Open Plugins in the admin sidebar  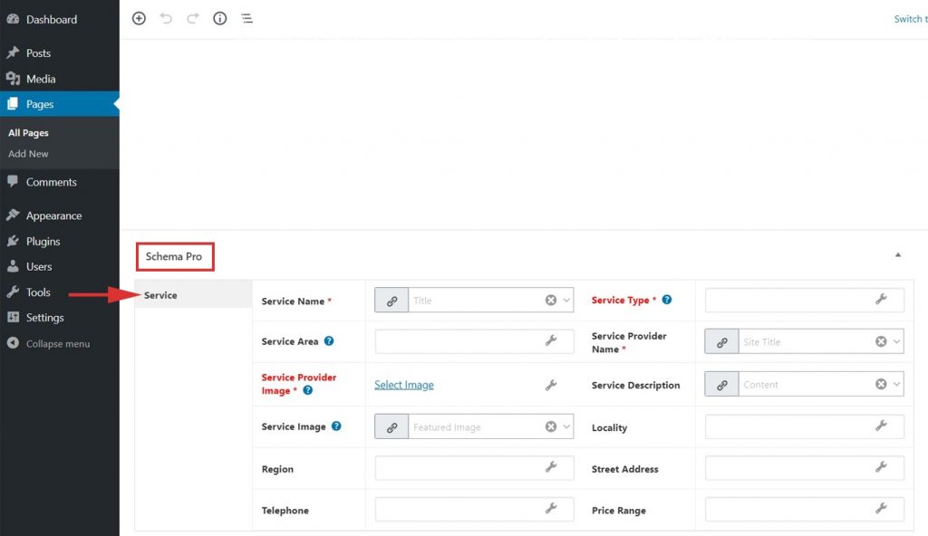43,242
